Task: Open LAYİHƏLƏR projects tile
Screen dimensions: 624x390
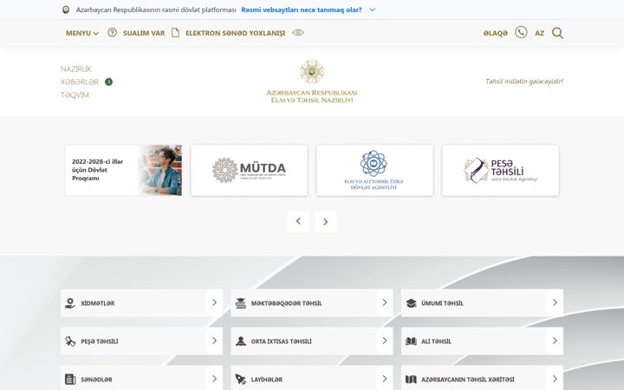Action: coord(312,378)
